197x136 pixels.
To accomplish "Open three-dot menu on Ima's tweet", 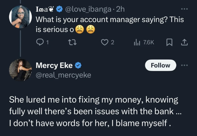I will [184, 9].
